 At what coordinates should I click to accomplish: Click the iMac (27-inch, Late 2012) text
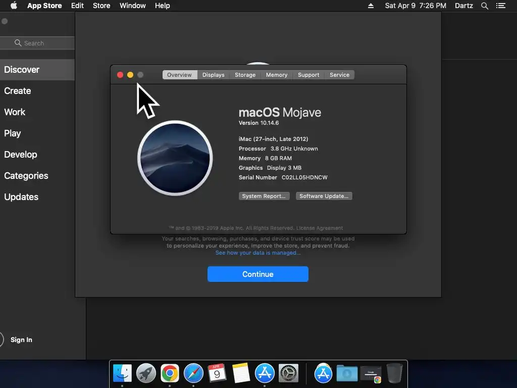(273, 139)
